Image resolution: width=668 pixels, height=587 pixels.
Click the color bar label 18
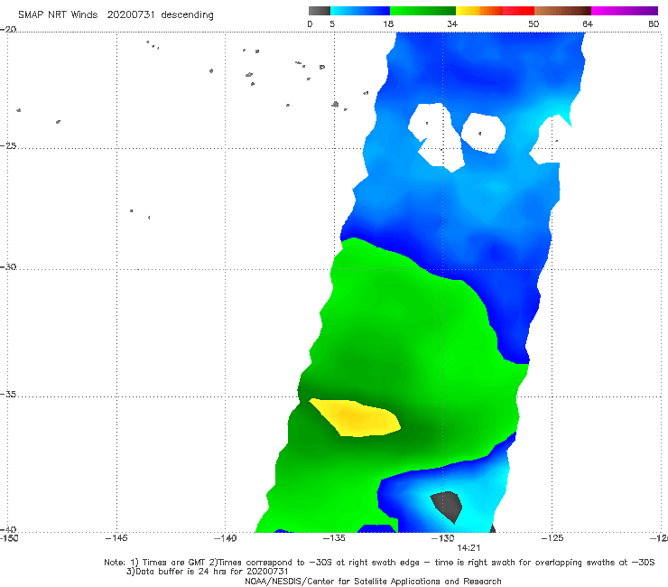[388, 24]
